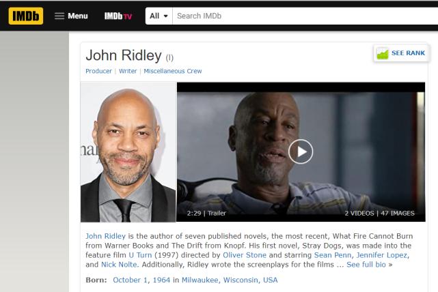This screenshot has width=438, height=292.
Task: Open Sean Penn's profile link
Action: [x=332, y=255]
